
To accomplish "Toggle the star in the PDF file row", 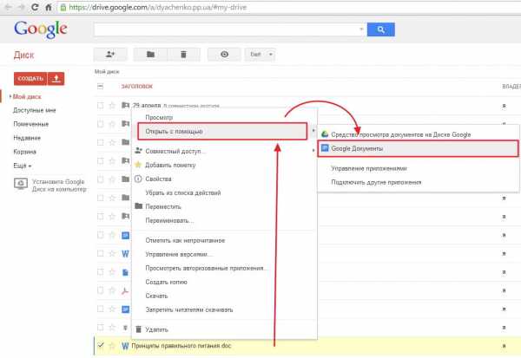I will [112, 291].
